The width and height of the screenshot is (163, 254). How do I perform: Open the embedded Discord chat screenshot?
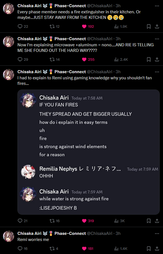pos(89,152)
